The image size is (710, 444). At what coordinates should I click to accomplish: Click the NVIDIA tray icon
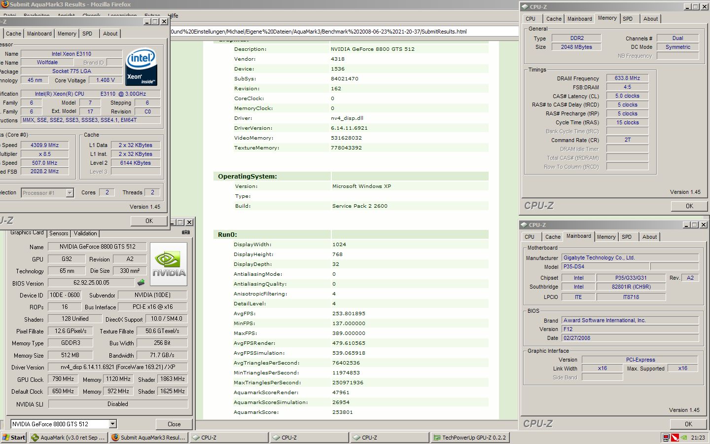684,438
